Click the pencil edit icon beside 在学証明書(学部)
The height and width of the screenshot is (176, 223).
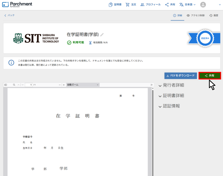(x=102, y=35)
